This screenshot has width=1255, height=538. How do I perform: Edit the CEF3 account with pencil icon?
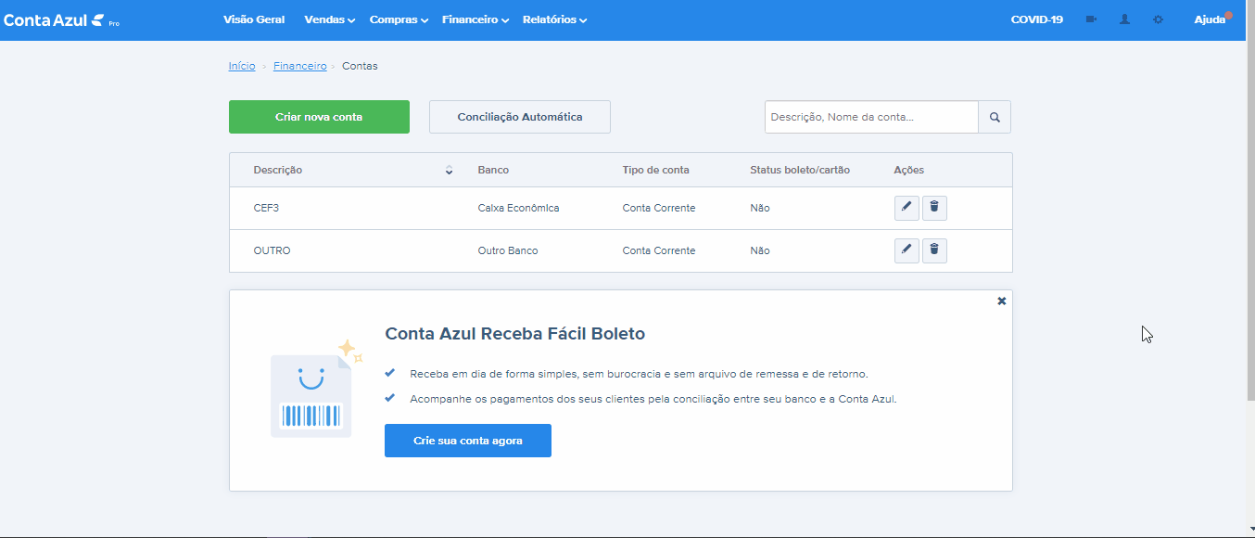[x=906, y=208]
